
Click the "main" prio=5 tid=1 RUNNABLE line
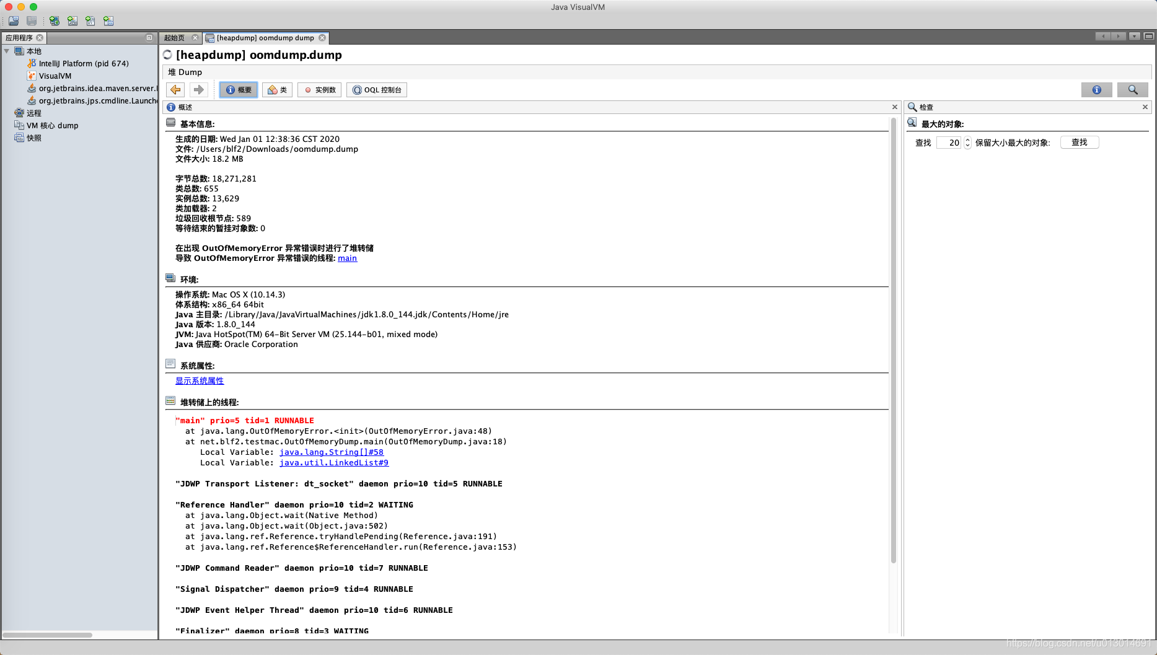(x=245, y=421)
